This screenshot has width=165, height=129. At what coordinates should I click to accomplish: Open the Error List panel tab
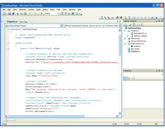10,120
